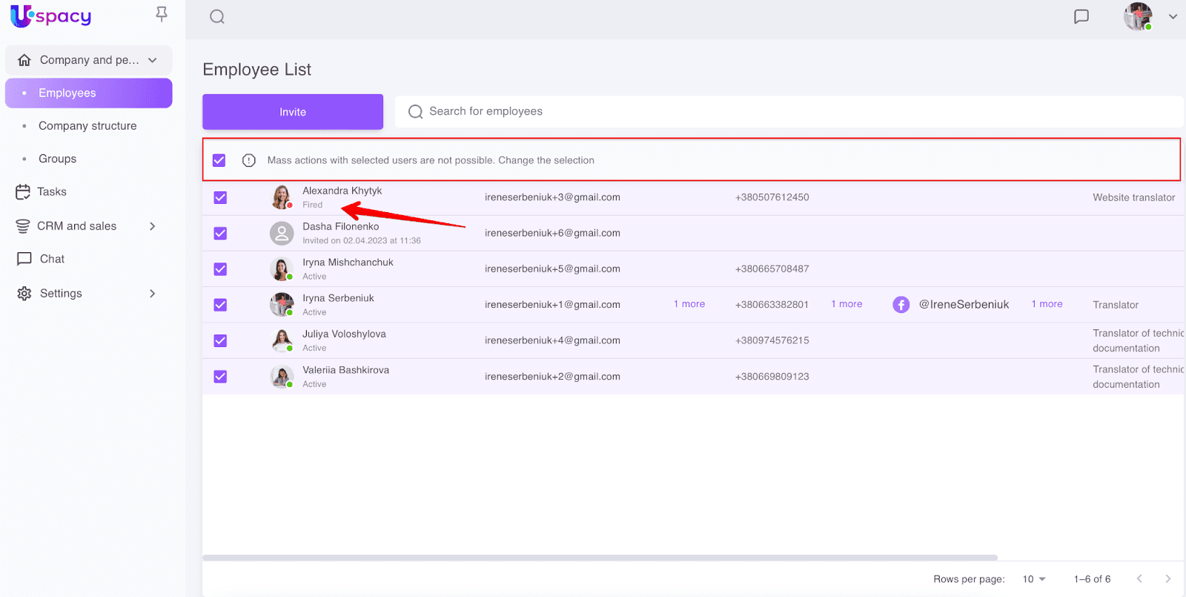Screen dimensions: 1186x597
Task: Click the Facebook icon beside @IreneSerbeniuk
Action: click(x=901, y=305)
